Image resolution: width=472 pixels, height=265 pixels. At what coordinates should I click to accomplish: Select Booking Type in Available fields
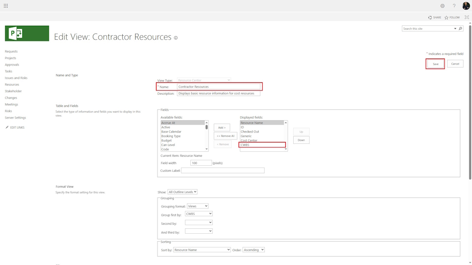coord(182,136)
